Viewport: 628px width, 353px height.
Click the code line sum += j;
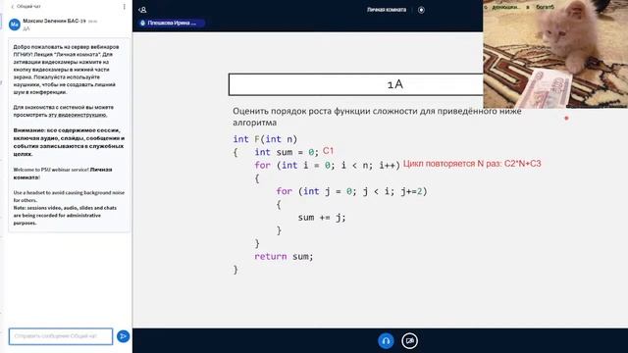click(x=322, y=218)
